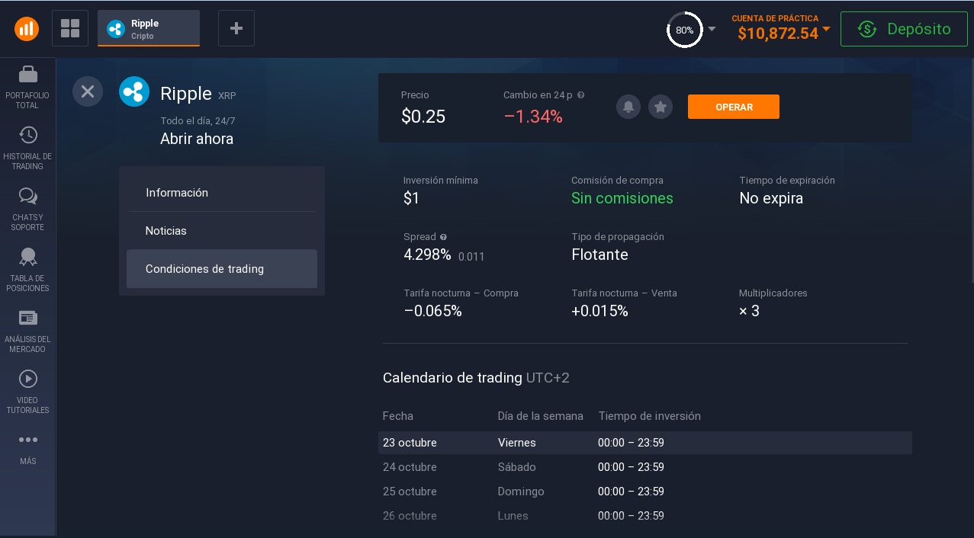Open Video Tutoriales play icon

[27, 379]
